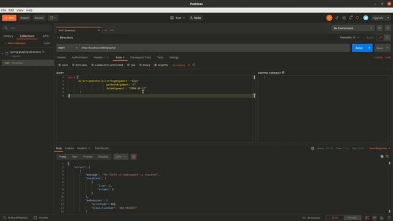This screenshot has height=221, width=393.
Task: Click the search response magnifier icon
Action: [387, 157]
